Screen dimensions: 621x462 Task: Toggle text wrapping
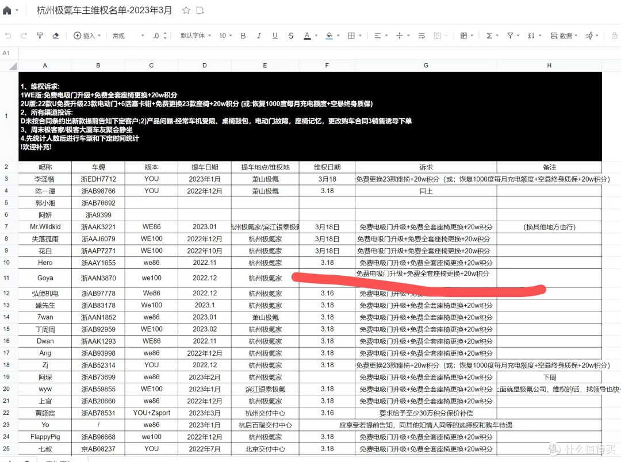pyautogui.click(x=421, y=36)
